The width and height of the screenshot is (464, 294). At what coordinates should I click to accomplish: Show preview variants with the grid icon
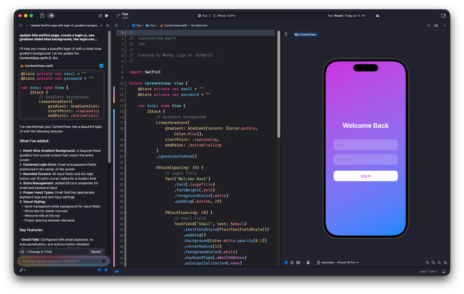[298, 262]
